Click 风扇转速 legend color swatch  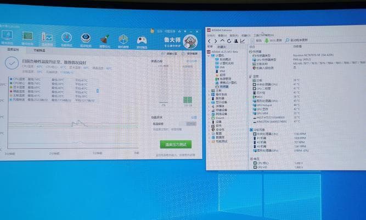tap(11, 100)
